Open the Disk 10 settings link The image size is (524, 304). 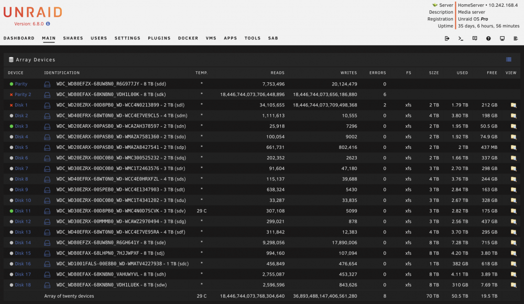(x=23, y=200)
